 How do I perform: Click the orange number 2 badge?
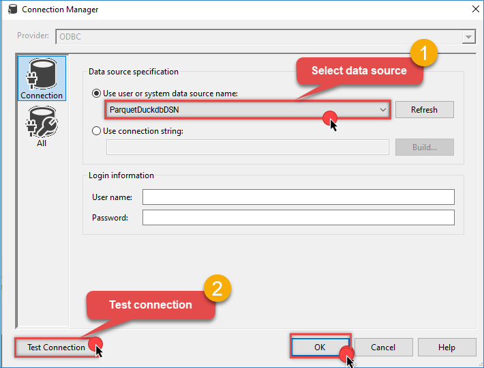217,288
